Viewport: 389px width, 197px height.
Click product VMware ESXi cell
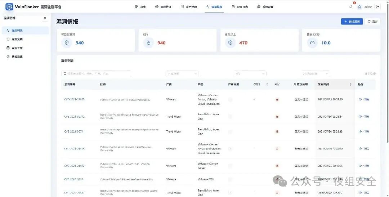tap(206, 179)
